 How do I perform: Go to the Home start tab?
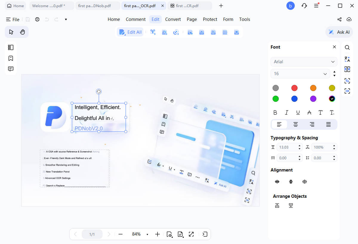point(16,6)
